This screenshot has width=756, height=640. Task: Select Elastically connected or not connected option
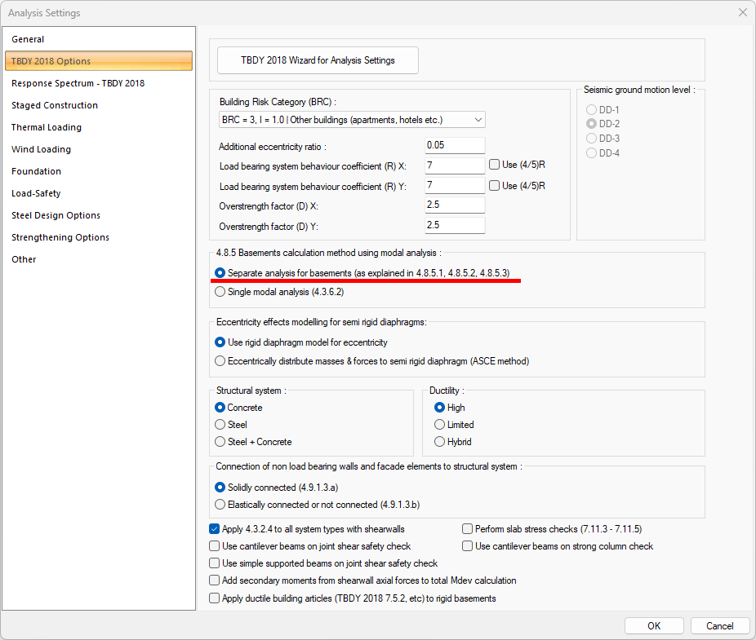[x=220, y=505]
